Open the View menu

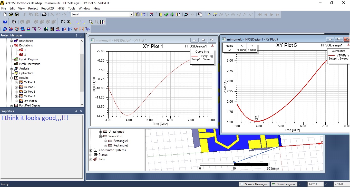pos(22,8)
